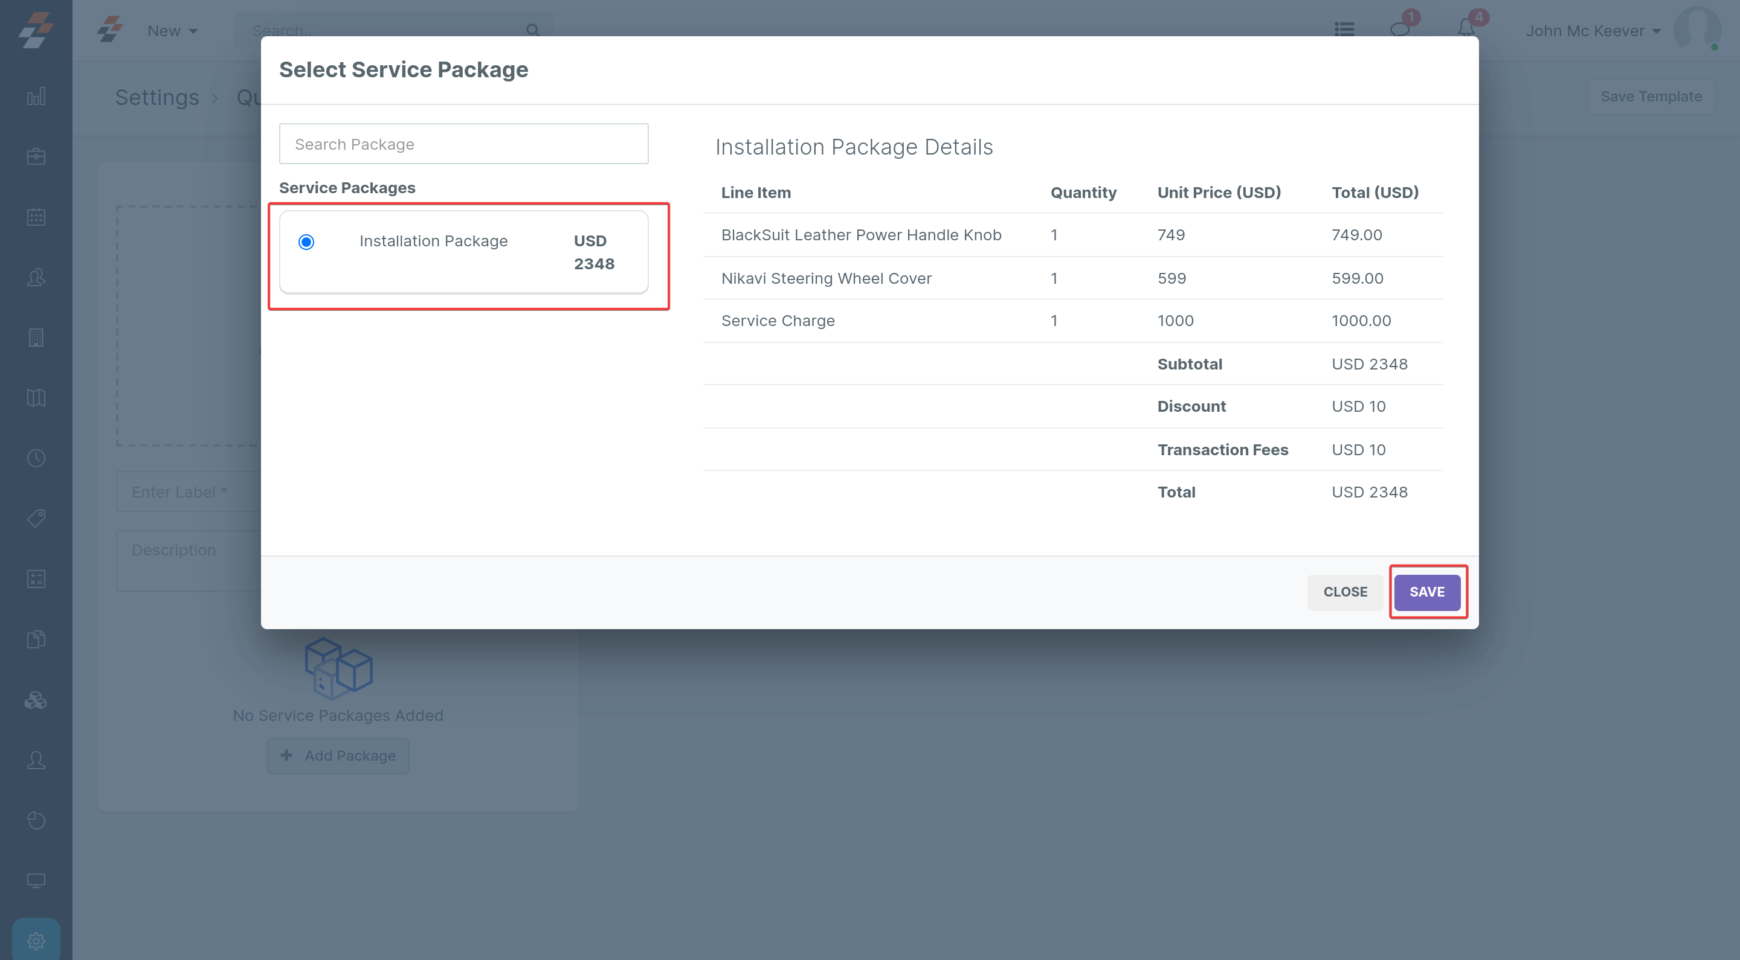Open the notifications bell icon

pos(1465,29)
